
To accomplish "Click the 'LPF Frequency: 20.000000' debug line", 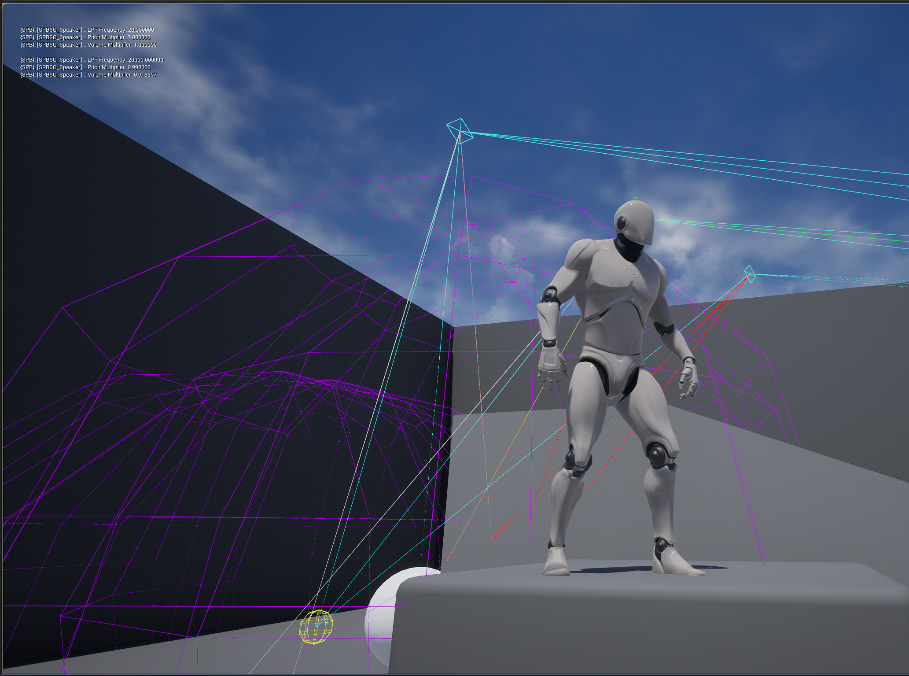I will [x=87, y=30].
